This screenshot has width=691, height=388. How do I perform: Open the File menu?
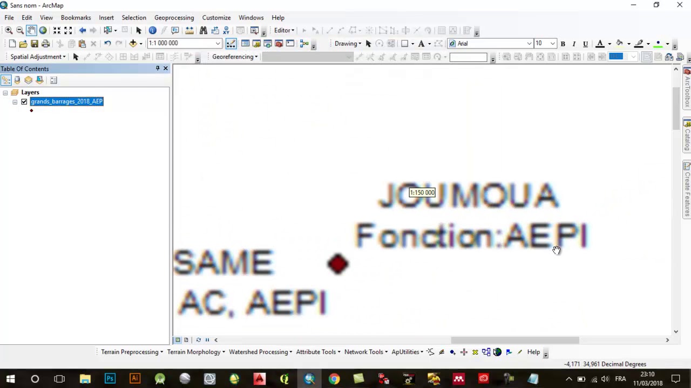tap(9, 18)
